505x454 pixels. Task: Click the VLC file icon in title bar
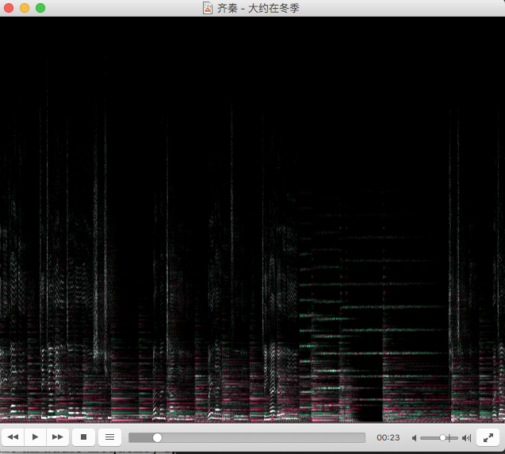point(208,8)
